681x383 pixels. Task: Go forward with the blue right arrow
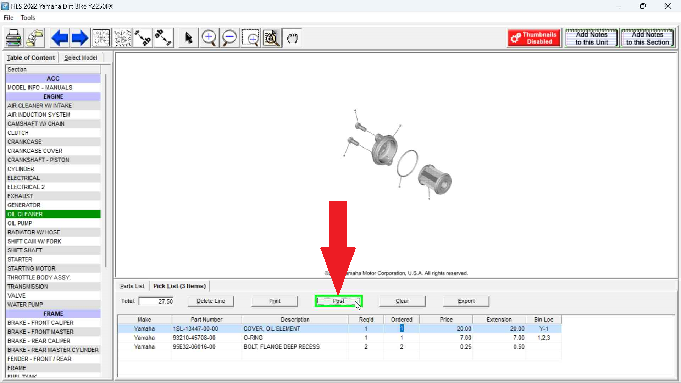coord(80,38)
